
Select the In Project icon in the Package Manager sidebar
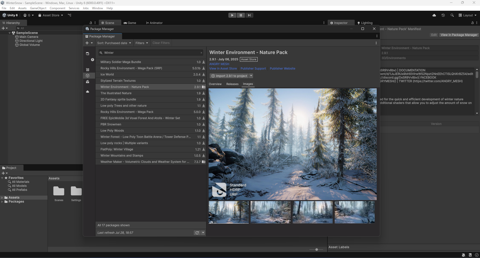point(88,54)
